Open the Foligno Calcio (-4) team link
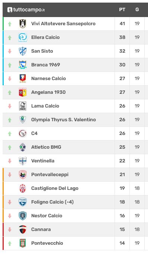The image size is (148, 254). 52,202
